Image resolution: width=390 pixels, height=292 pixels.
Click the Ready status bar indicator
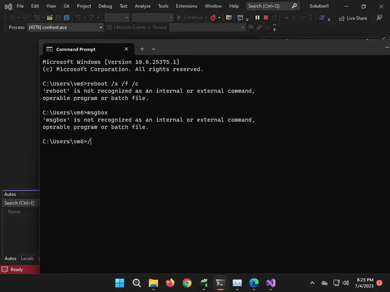(x=17, y=270)
